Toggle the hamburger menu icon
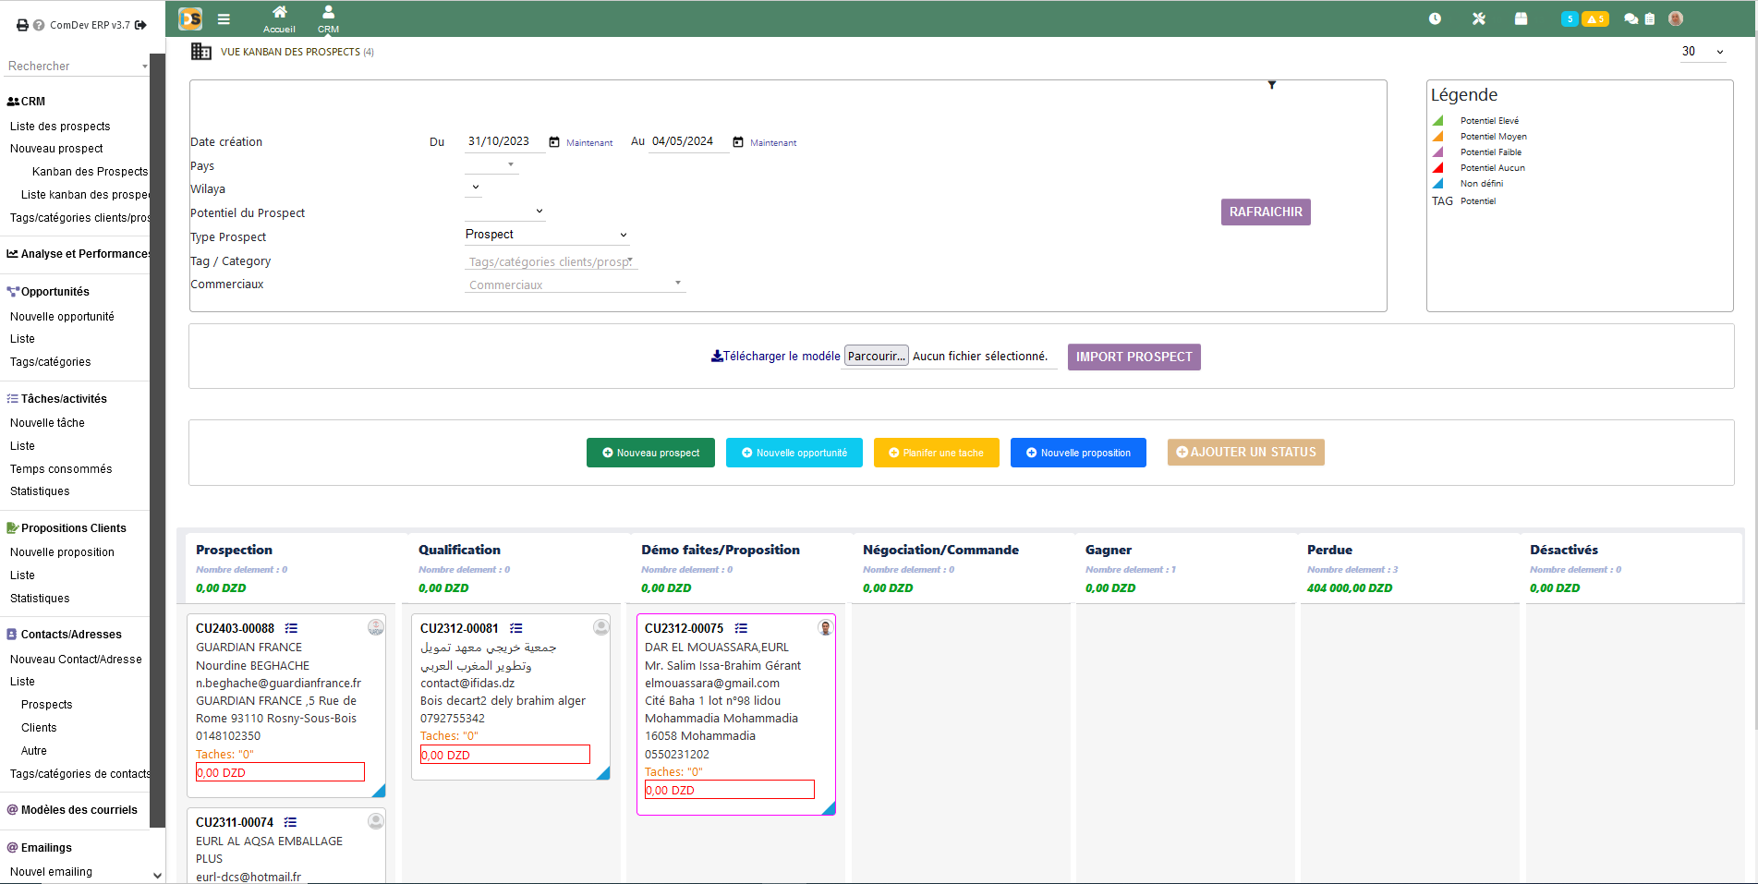 224,18
